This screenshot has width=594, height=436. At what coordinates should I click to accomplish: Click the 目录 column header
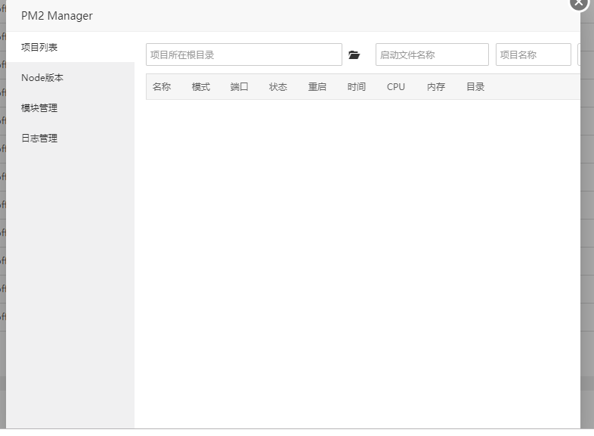tap(475, 87)
